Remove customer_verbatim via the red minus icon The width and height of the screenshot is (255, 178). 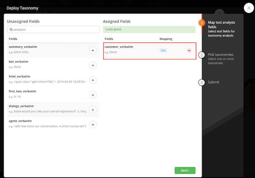pos(189,50)
